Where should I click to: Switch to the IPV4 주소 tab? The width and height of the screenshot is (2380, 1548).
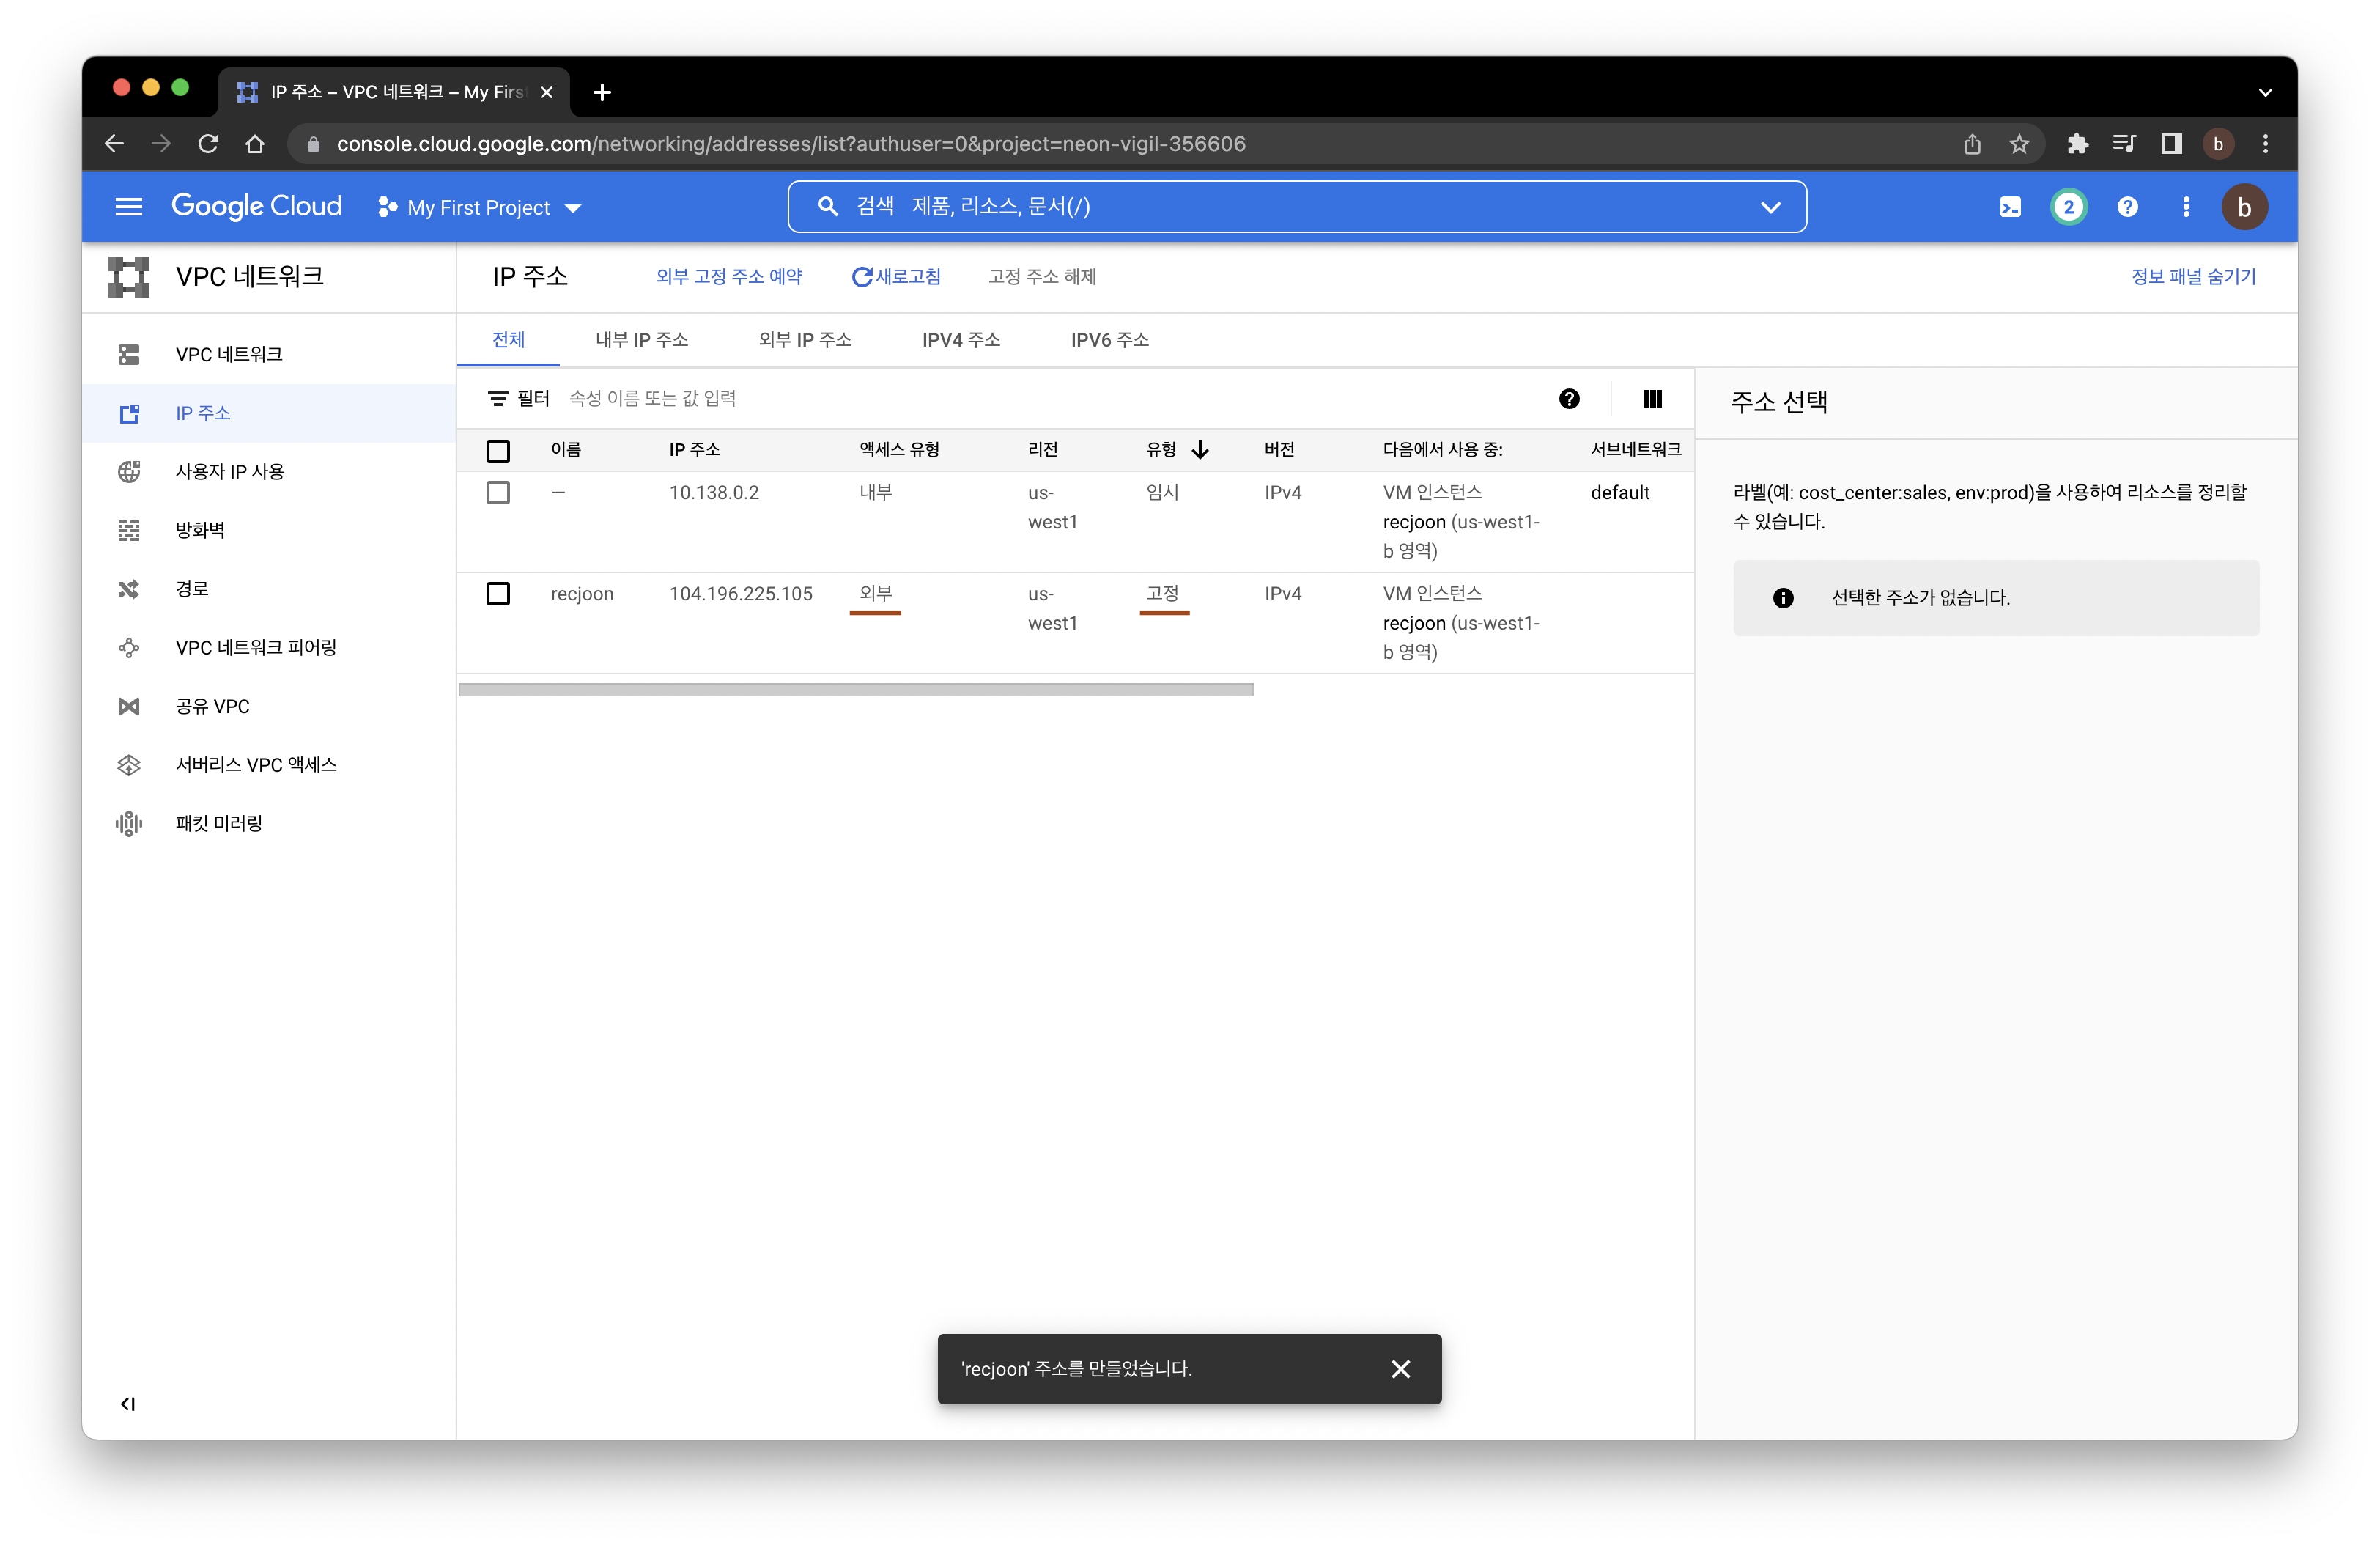point(960,340)
